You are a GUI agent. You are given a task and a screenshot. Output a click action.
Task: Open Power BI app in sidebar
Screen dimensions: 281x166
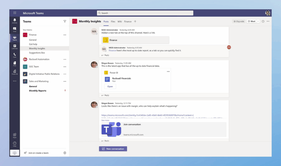click(x=15, y=72)
